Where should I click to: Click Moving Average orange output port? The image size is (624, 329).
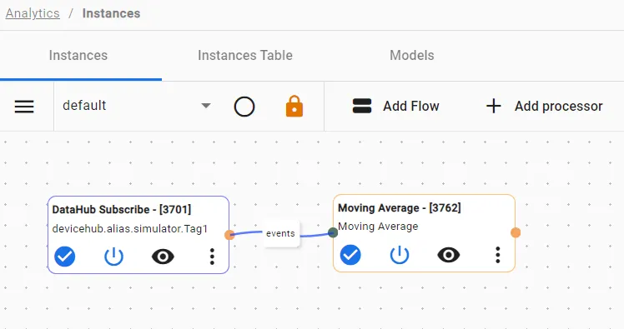click(x=516, y=232)
